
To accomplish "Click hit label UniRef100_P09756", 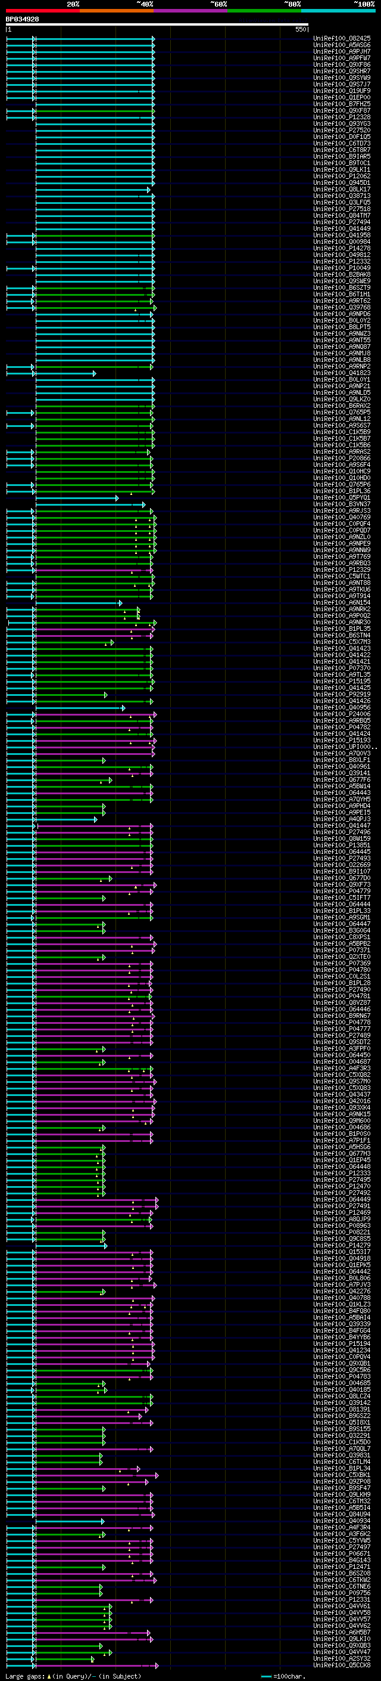I will coord(342,1593).
